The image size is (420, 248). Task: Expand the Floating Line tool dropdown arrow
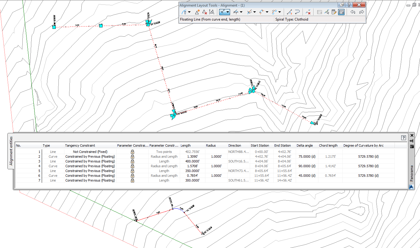(x=228, y=12)
